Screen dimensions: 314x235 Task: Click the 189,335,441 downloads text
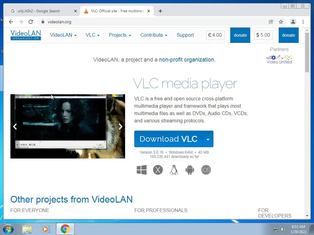[174, 157]
